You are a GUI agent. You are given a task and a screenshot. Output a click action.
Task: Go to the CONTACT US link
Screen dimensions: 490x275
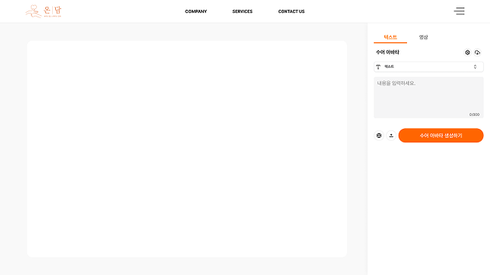[x=291, y=11]
